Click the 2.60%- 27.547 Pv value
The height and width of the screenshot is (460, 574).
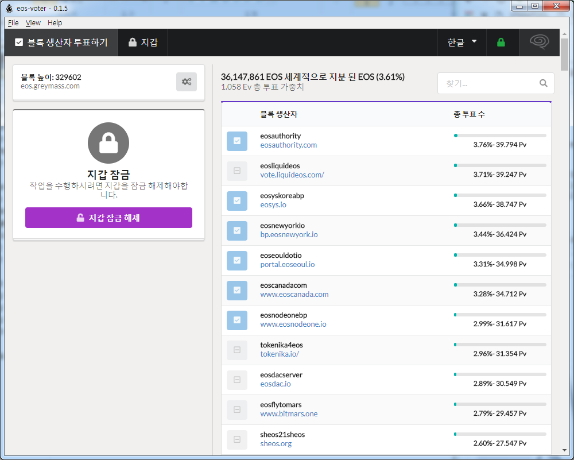pyautogui.click(x=500, y=443)
